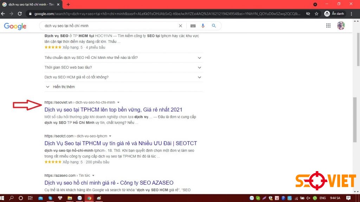Start a voice search with the microphone icon
The image size is (360, 202).
[203, 26]
